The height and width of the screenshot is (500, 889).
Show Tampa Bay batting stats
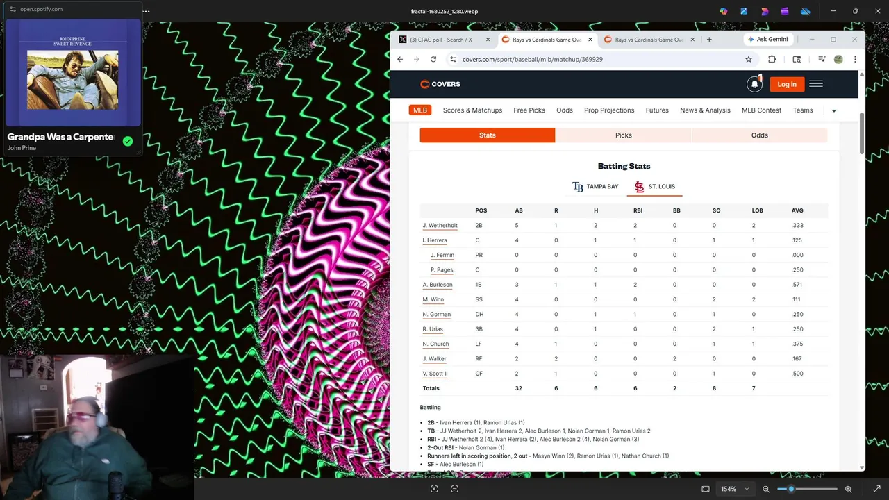pos(595,186)
